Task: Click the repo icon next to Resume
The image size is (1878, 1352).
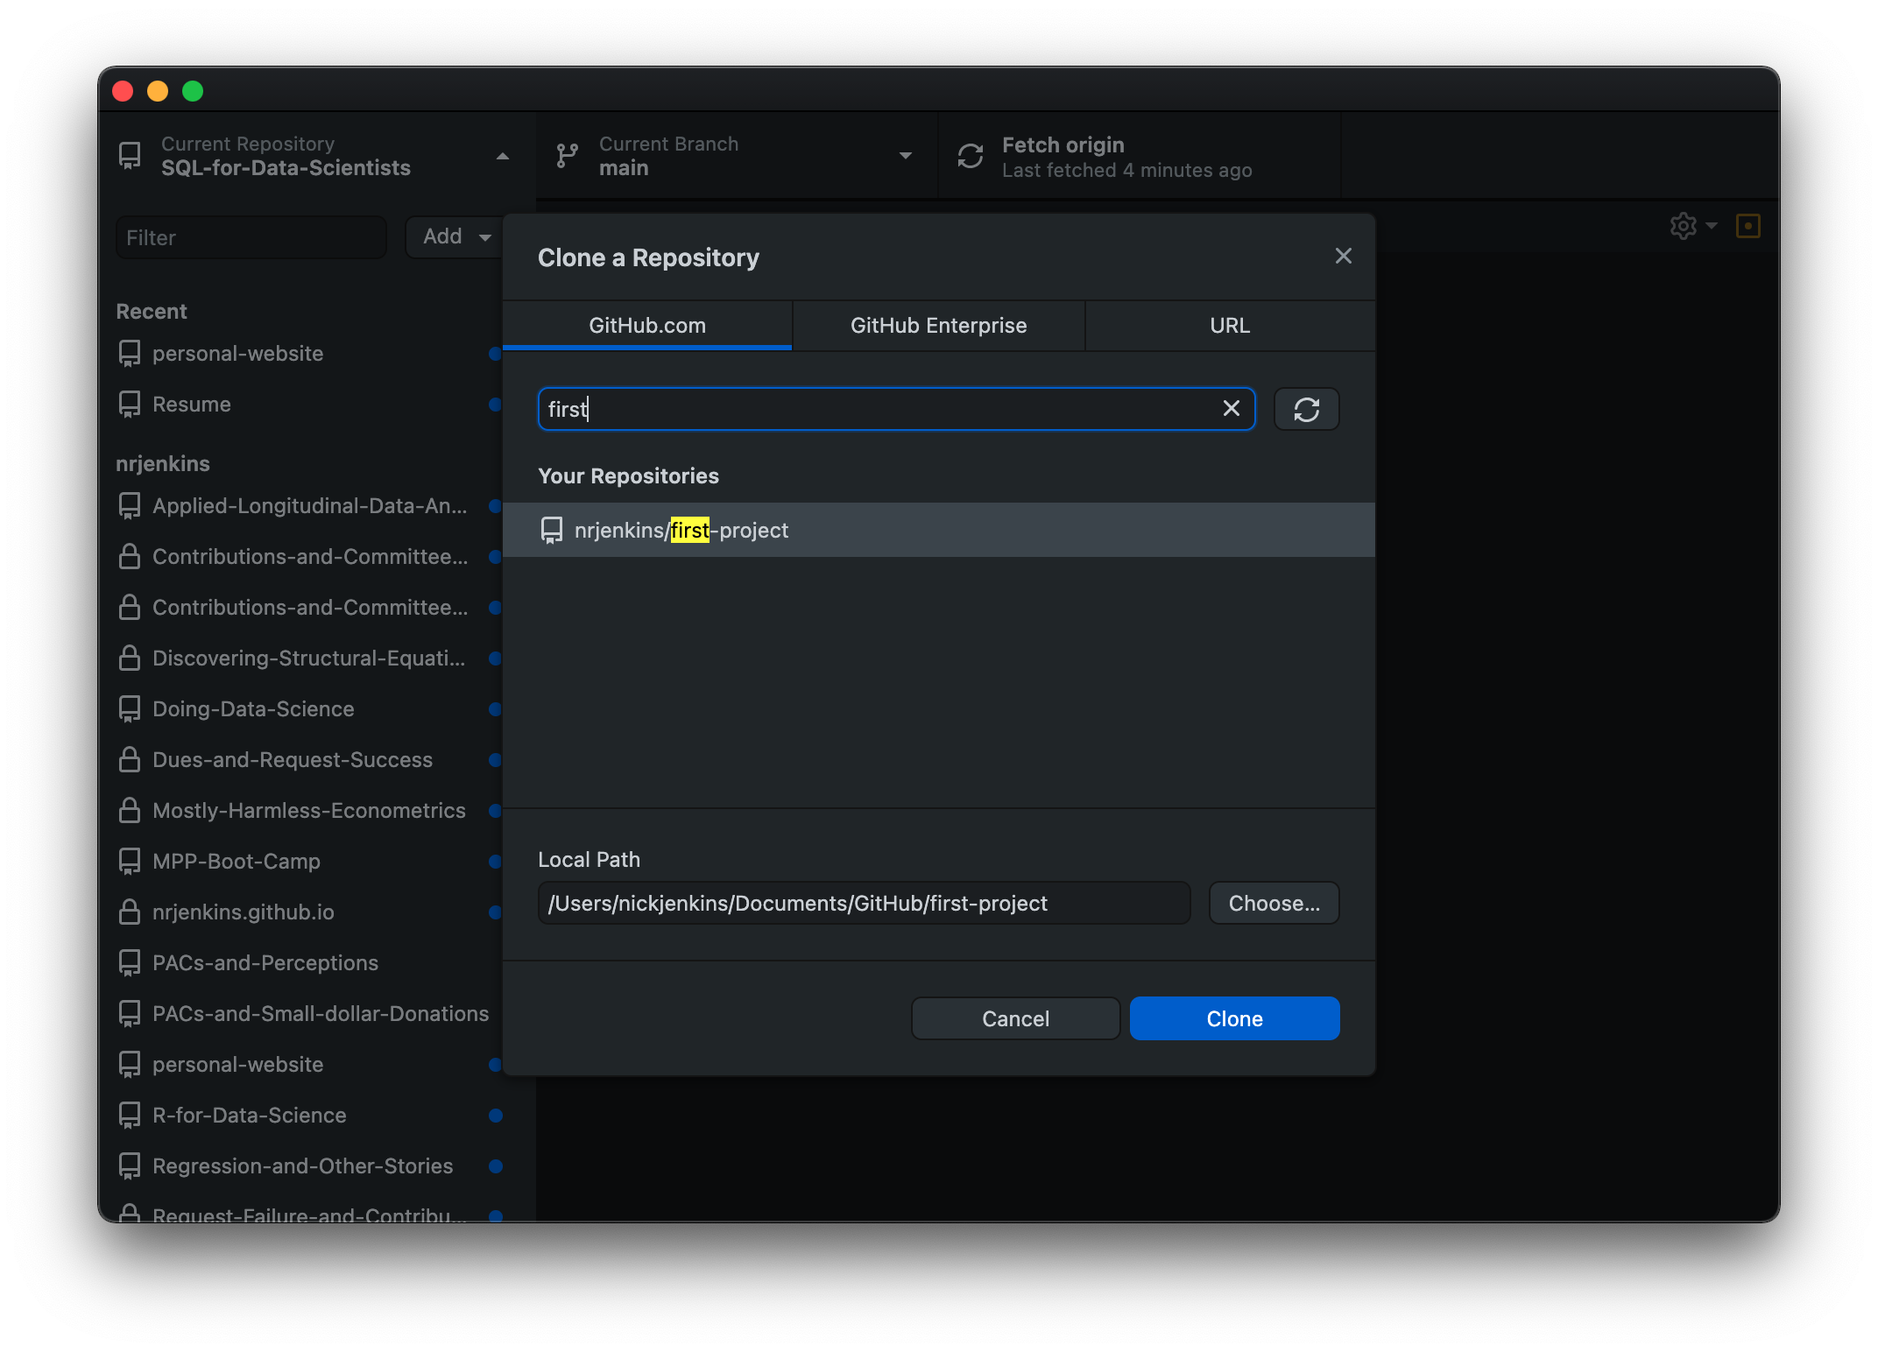Action: [130, 404]
